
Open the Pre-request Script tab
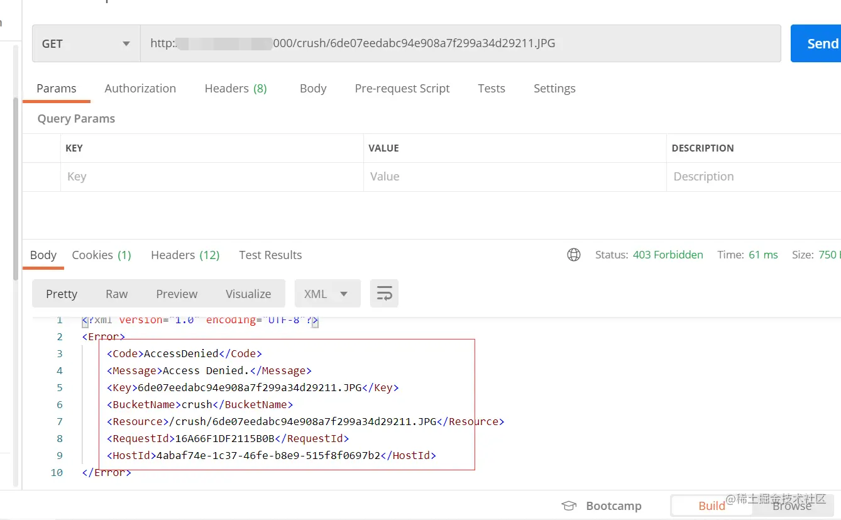(x=402, y=89)
